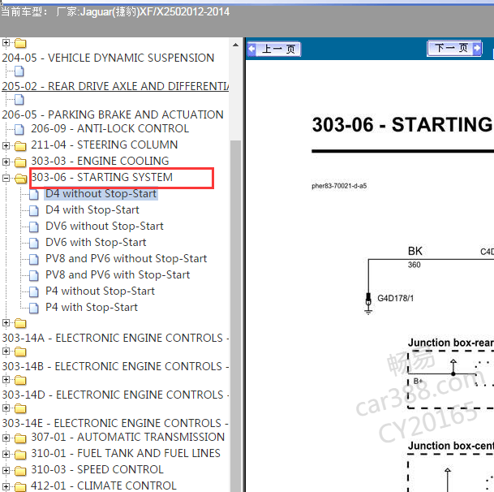Click the 206-09 Anti-Lock Control page icon
Screen dimensions: 494x492
click(20, 129)
